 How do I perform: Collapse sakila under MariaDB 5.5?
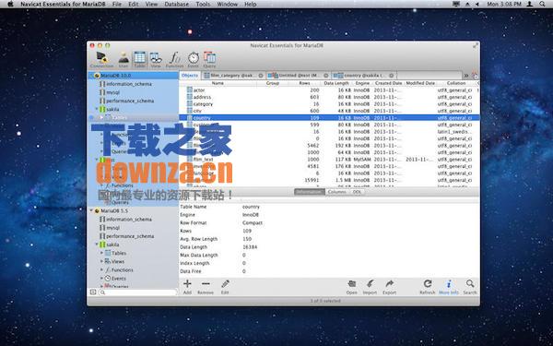pyautogui.click(x=97, y=245)
